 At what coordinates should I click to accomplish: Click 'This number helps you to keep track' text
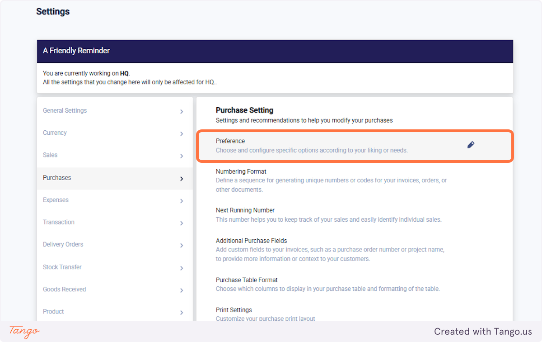coord(328,219)
